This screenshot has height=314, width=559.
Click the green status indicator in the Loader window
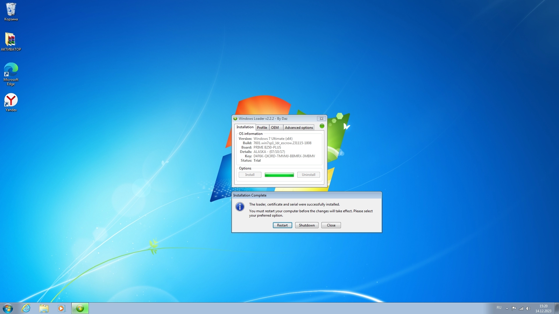coord(322,126)
